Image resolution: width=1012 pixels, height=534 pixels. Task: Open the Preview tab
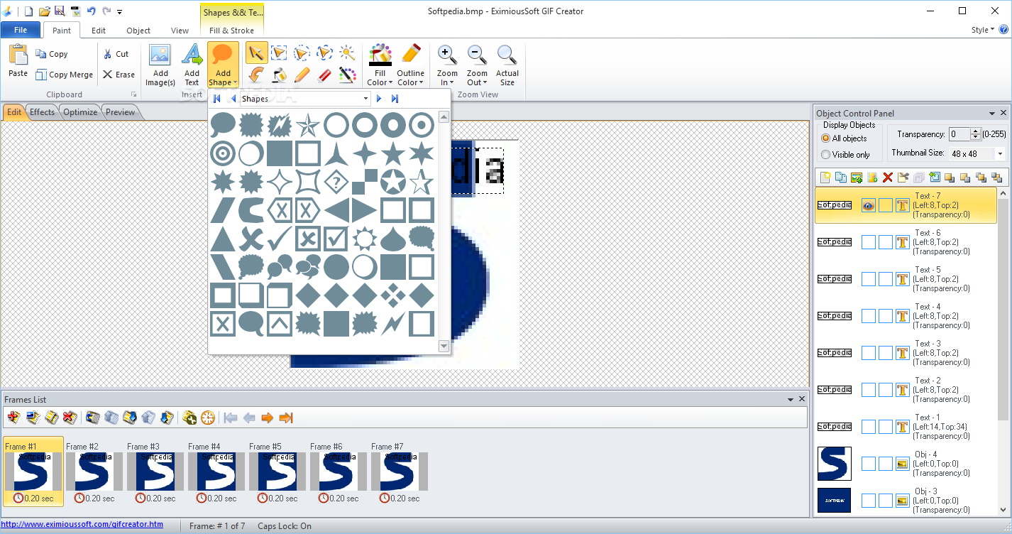121,112
